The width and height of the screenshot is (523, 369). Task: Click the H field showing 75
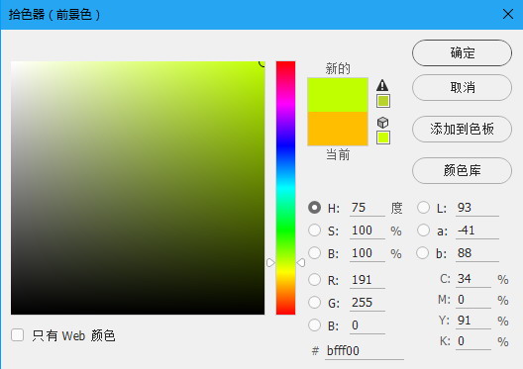(x=367, y=208)
